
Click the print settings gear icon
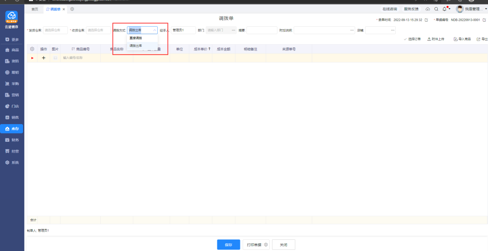266,245
